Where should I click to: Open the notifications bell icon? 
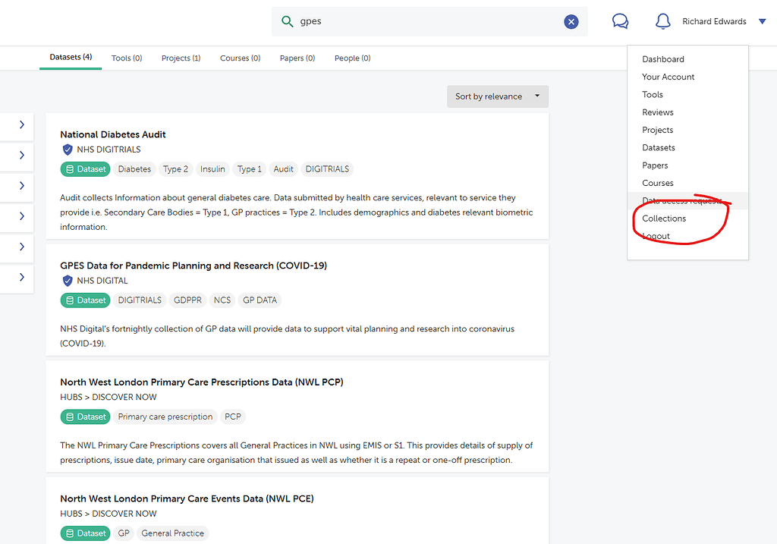pos(662,21)
